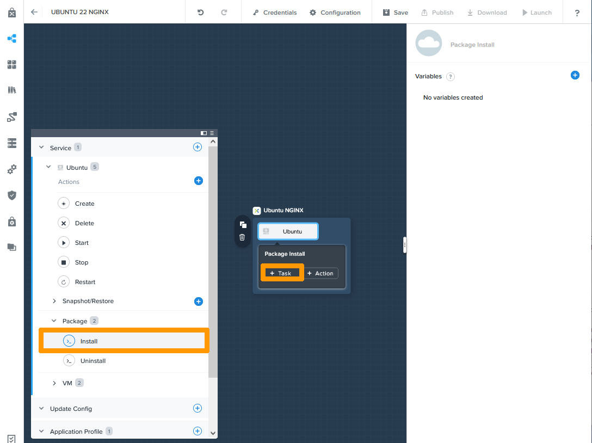Click the help question mark in top bar
592x443 pixels.
click(577, 13)
